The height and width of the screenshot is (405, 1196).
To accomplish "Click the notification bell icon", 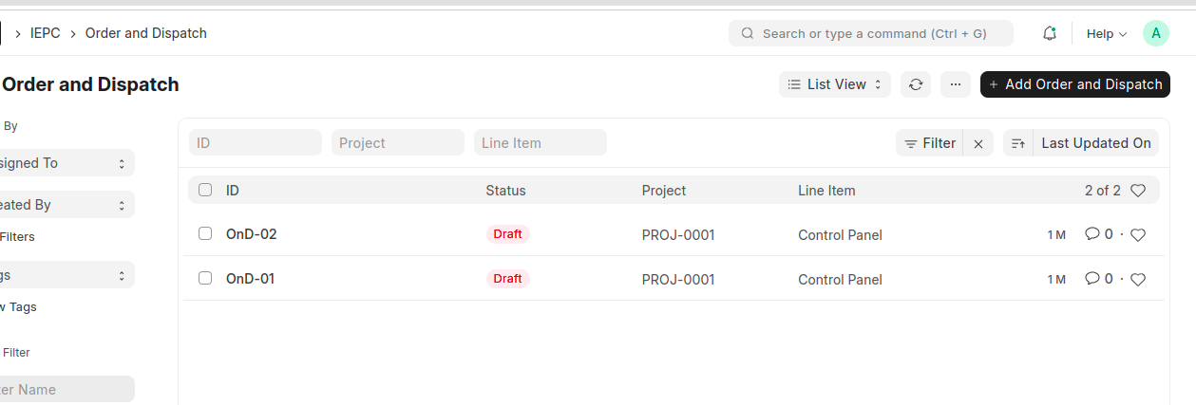I will click(1050, 33).
